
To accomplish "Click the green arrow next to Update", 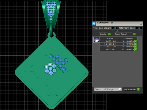I will pyautogui.click(x=109, y=34).
